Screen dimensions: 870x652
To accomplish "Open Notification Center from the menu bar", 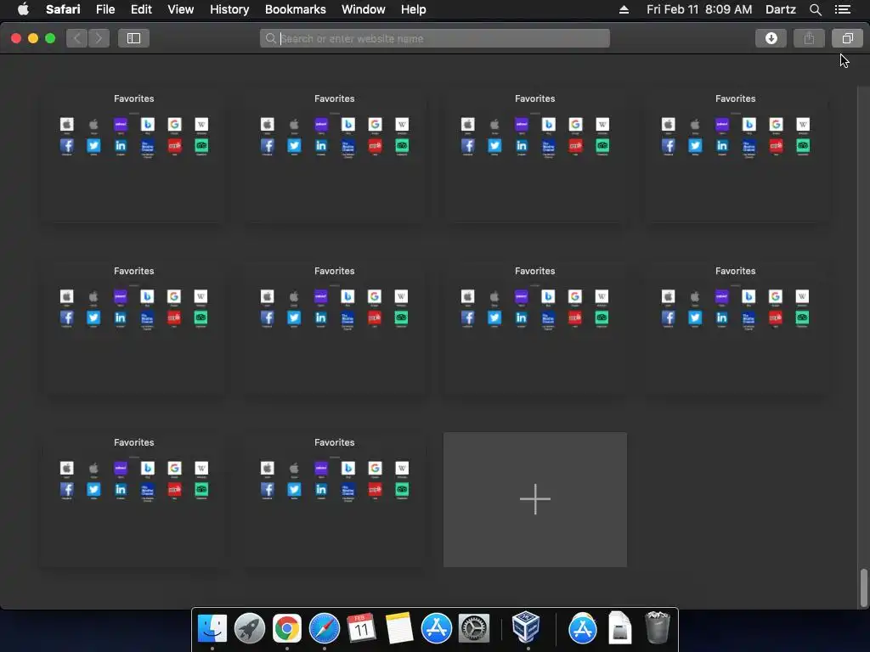I will [x=843, y=9].
